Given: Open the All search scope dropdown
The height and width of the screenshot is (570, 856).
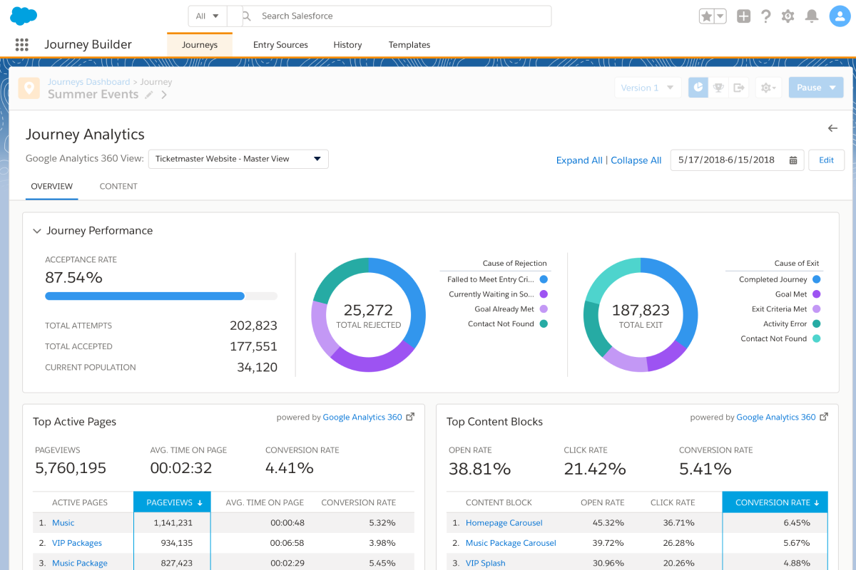Looking at the screenshot, I should (207, 16).
